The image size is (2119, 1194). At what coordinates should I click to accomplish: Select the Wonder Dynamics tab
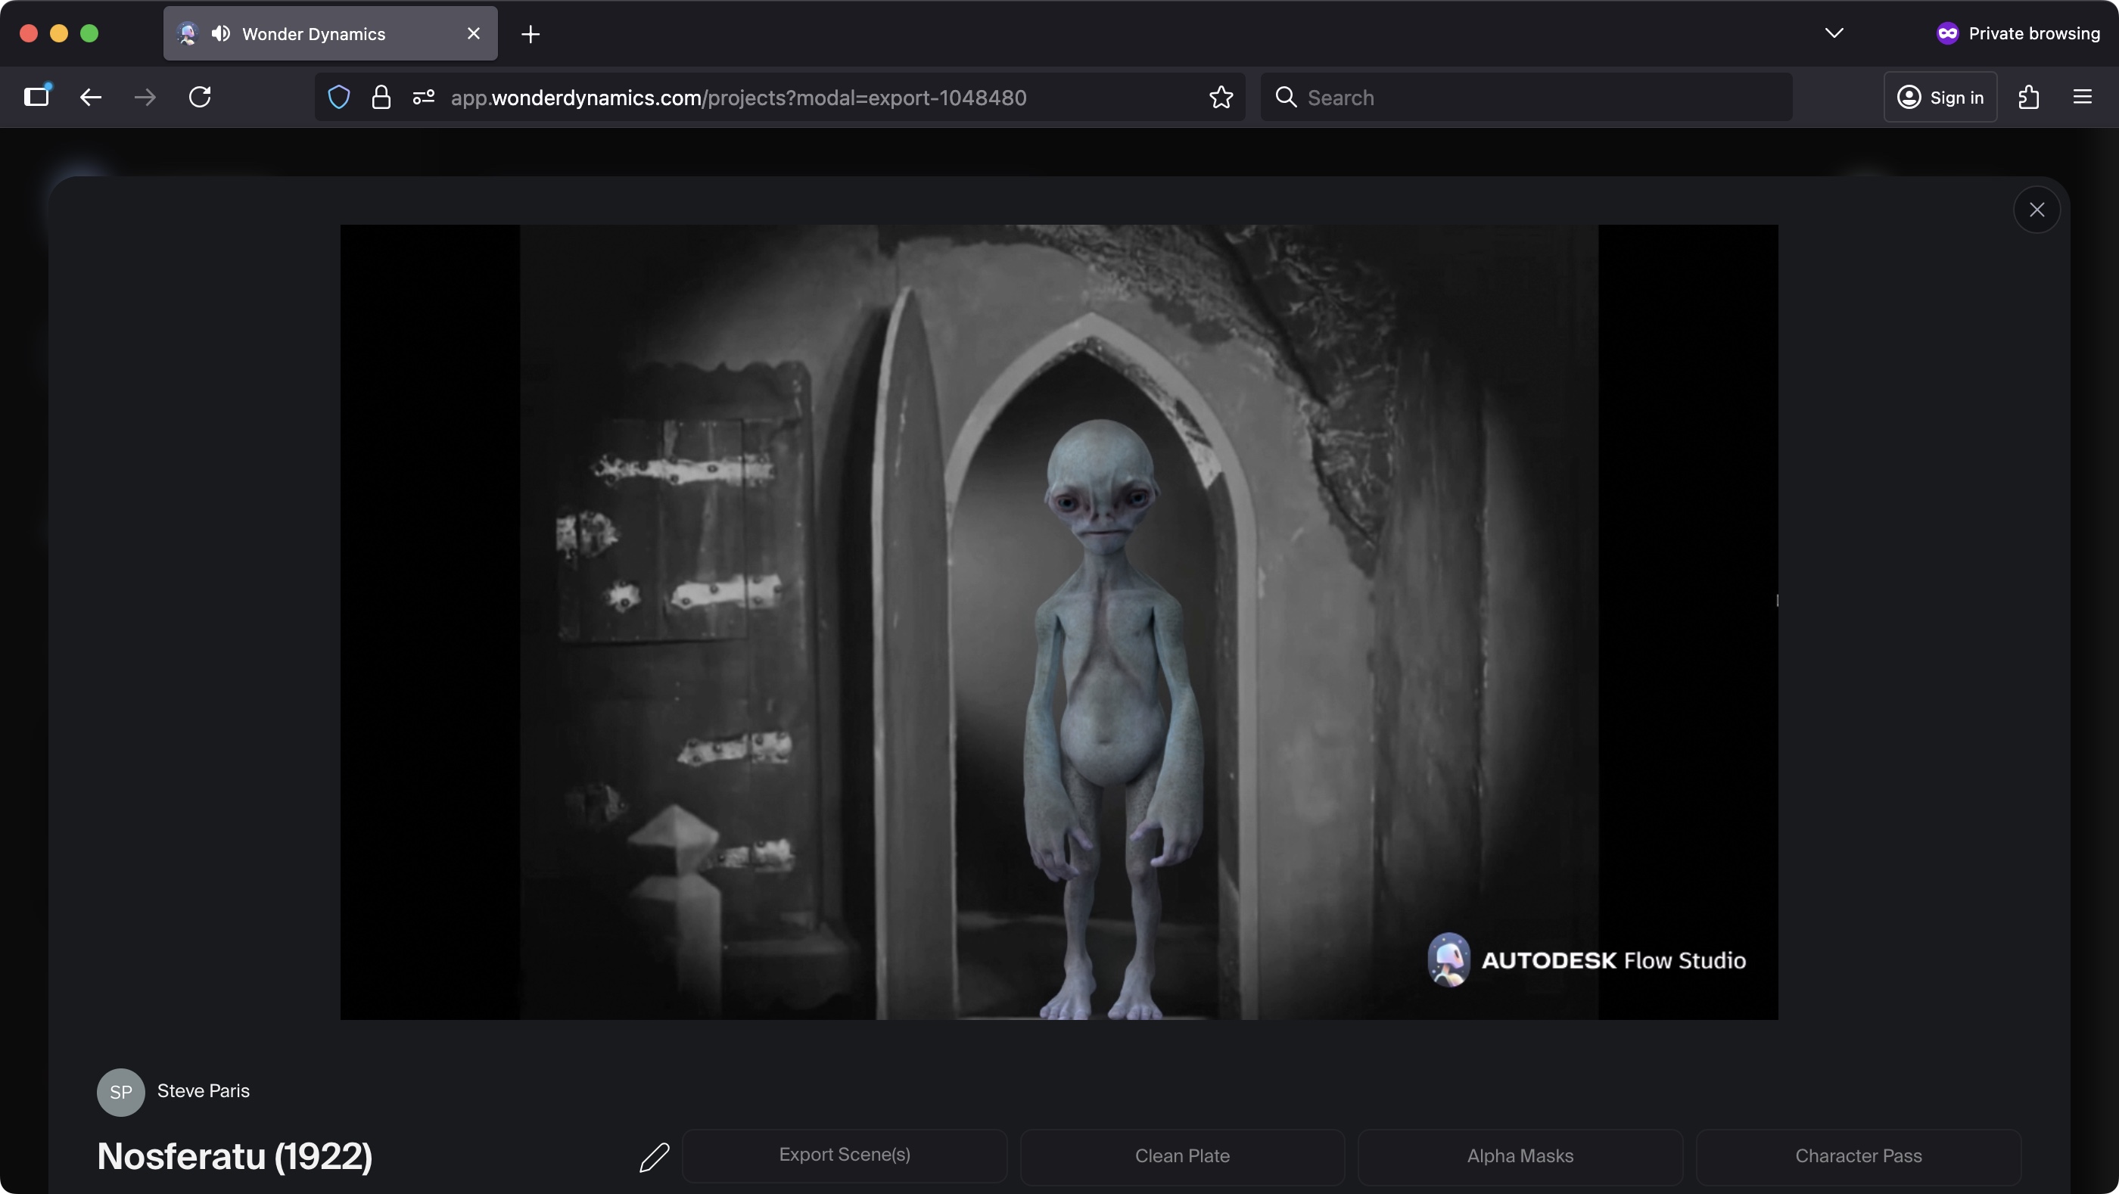pos(313,34)
